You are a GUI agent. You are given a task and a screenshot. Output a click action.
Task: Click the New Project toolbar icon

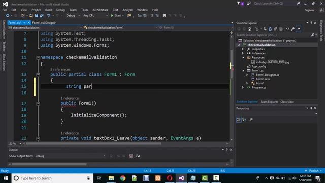[23, 16]
